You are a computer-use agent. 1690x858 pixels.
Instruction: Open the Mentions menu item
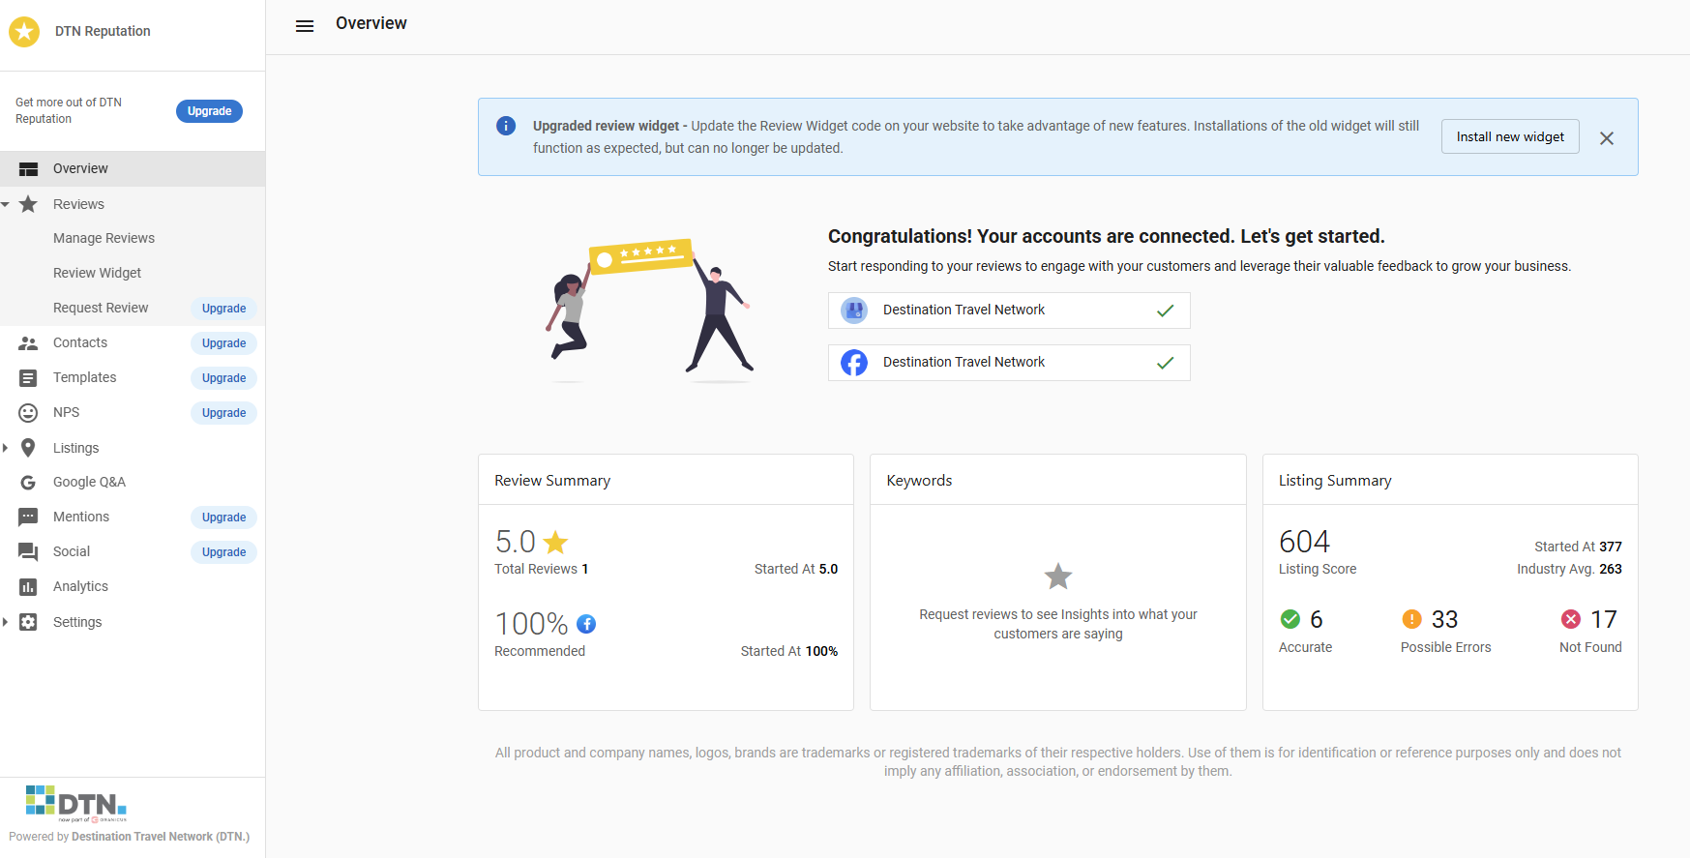(x=81, y=518)
